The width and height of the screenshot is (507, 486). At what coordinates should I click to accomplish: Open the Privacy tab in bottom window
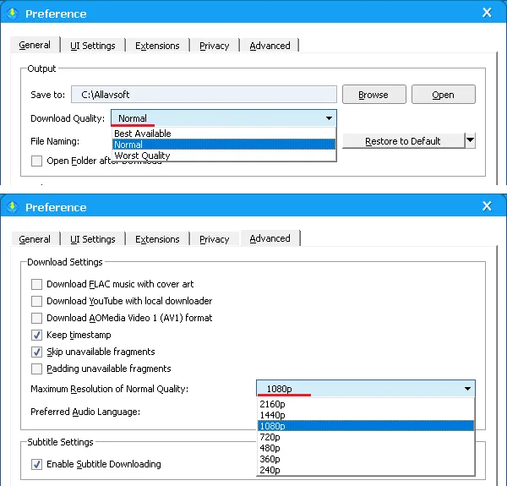pos(215,239)
